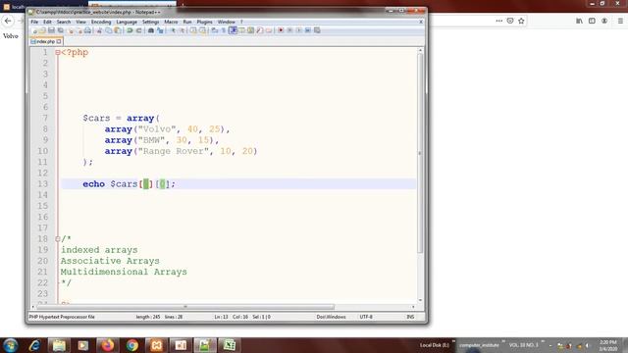Select the index.php document tab
The image size is (628, 353).
45,41
